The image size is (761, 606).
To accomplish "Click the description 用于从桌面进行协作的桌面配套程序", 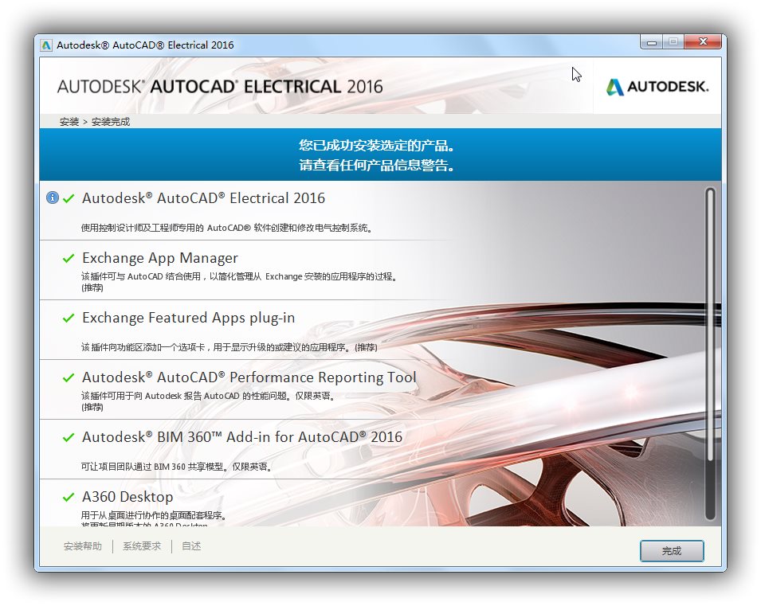I will (154, 515).
